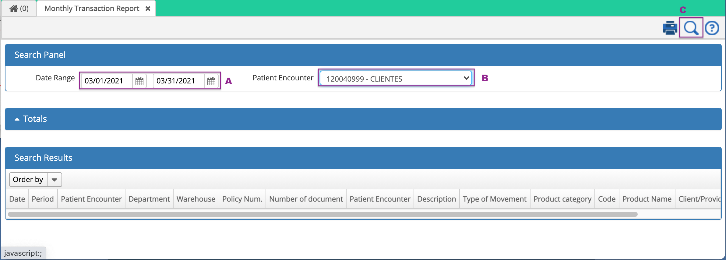Click the Product Name column header

tap(647, 199)
